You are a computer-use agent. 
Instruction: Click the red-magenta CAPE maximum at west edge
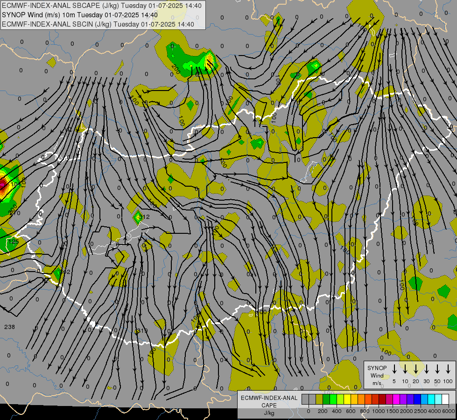pyautogui.click(x=2, y=185)
